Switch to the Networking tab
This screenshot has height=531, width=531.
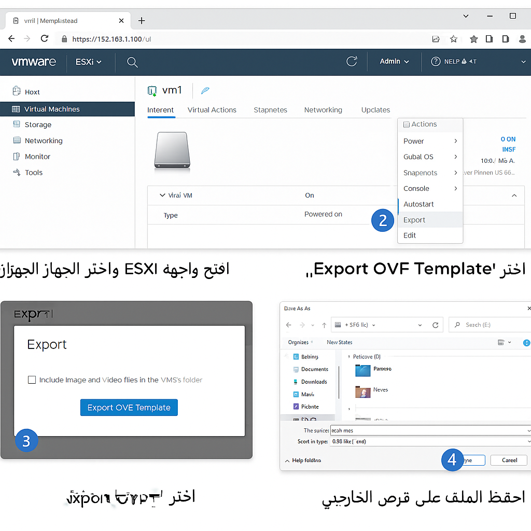(323, 110)
